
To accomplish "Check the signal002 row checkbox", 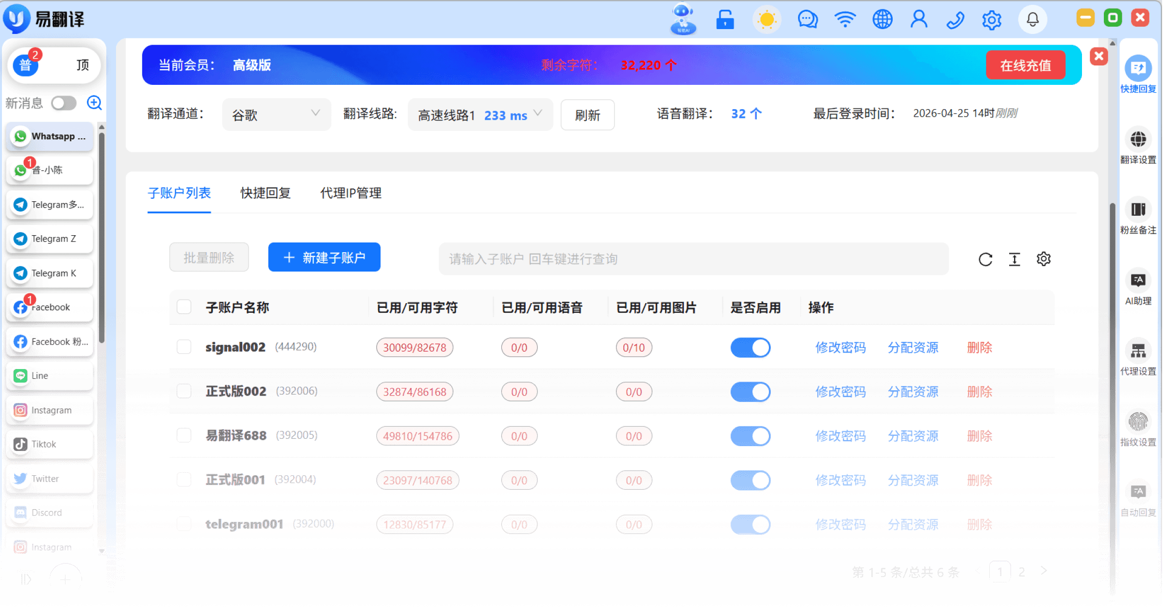I will pyautogui.click(x=184, y=347).
